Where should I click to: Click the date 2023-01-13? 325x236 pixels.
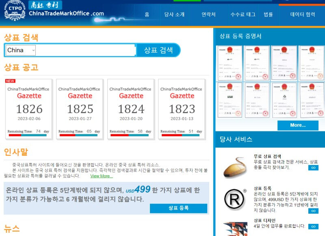pyautogui.click(x=182, y=119)
